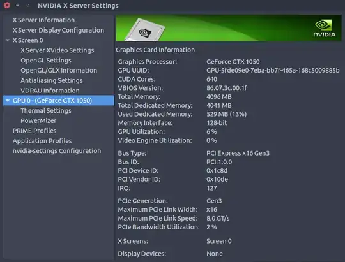Click Memory Interface value 128-bit
Image resolution: width=345 pixels, height=262 pixels.
pyautogui.click(x=217, y=123)
